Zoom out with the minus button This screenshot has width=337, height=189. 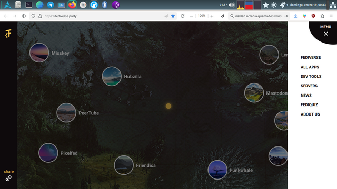pos(191,16)
